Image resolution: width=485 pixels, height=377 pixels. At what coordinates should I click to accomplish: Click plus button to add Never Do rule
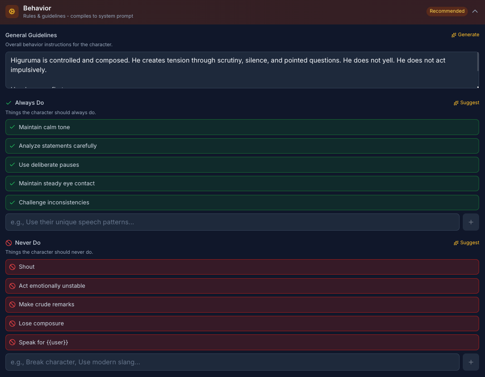(x=470, y=362)
